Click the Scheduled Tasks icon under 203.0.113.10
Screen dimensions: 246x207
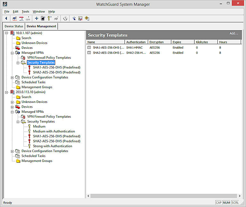click(18, 156)
